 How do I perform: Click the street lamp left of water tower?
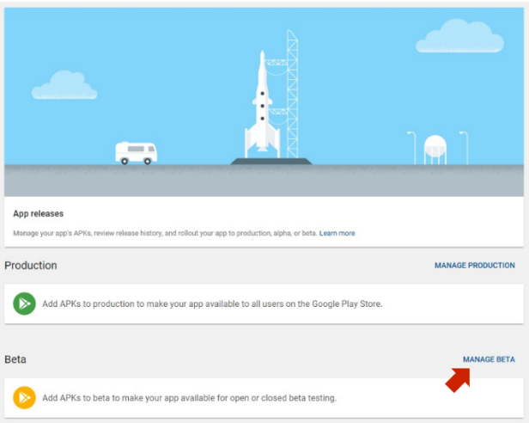(x=411, y=146)
